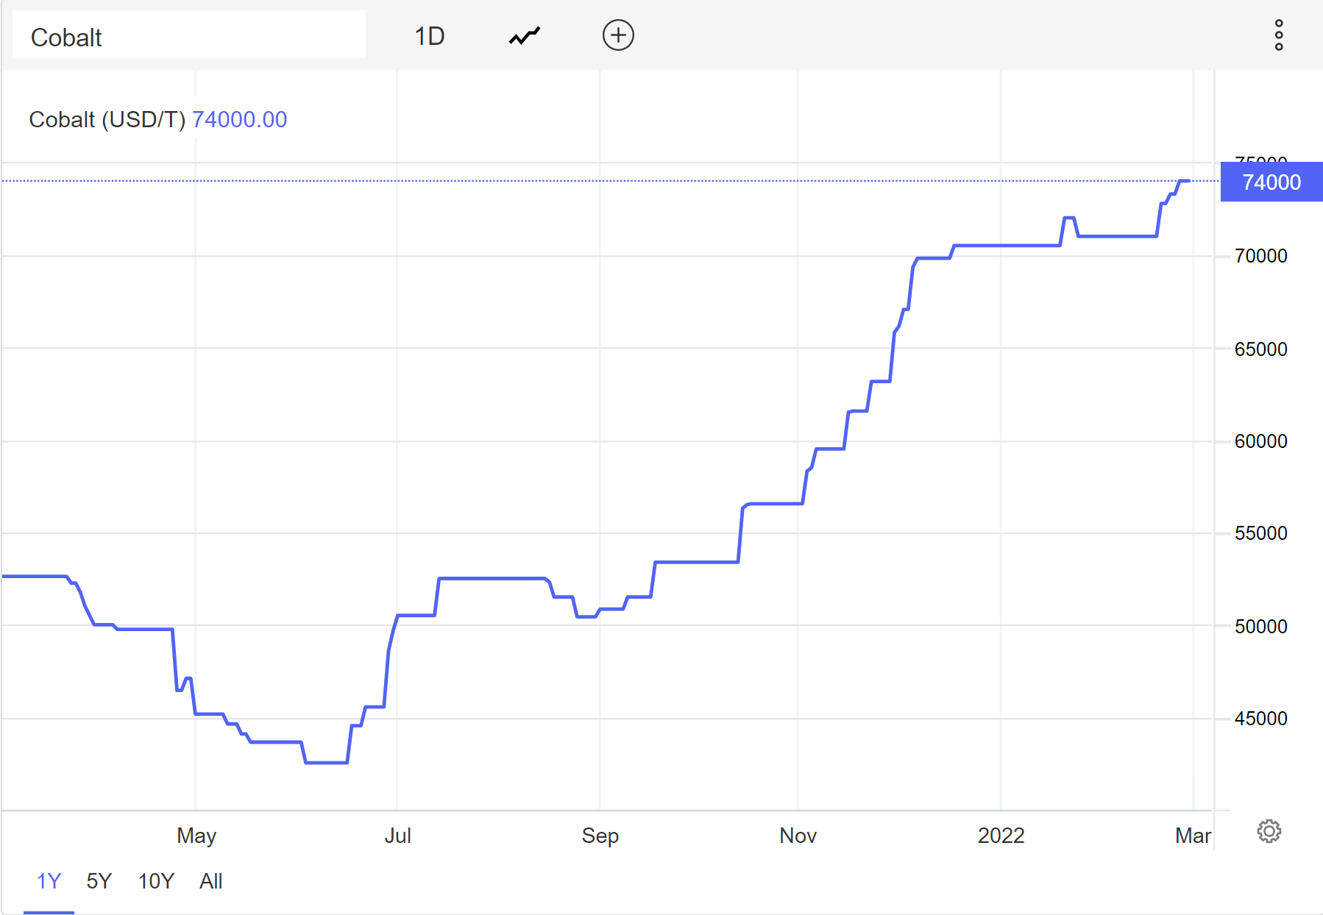Open the chart type line icon
Viewport: 1323px width, 915px height.
click(x=525, y=35)
